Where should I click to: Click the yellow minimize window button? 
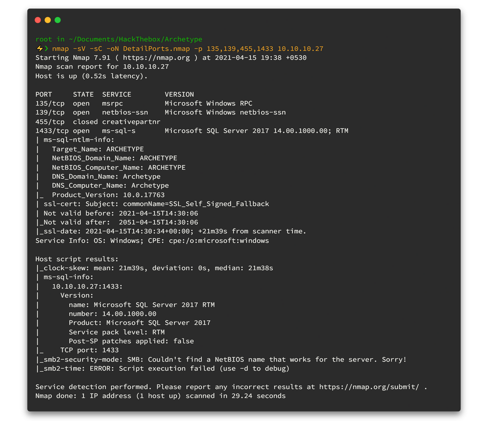pyautogui.click(x=48, y=20)
